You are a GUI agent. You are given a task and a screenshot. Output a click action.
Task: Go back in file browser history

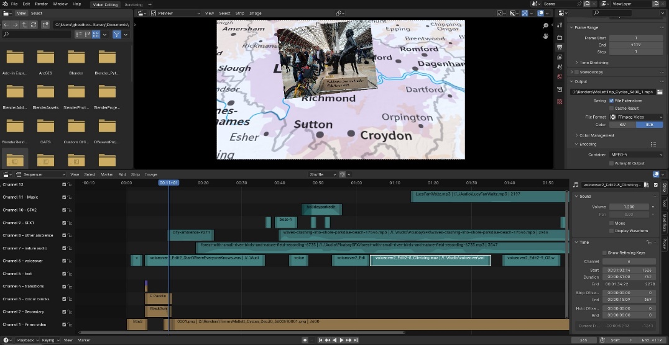pos(6,25)
